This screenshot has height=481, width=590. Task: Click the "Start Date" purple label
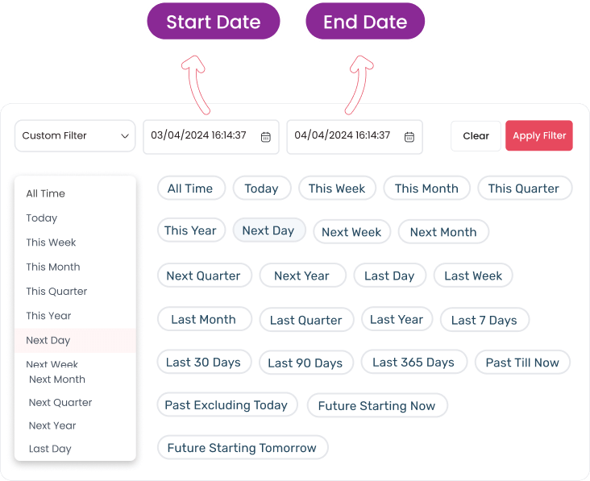(214, 23)
